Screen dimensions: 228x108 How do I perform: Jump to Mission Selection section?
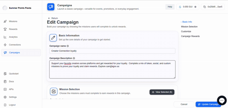tap(189, 27)
